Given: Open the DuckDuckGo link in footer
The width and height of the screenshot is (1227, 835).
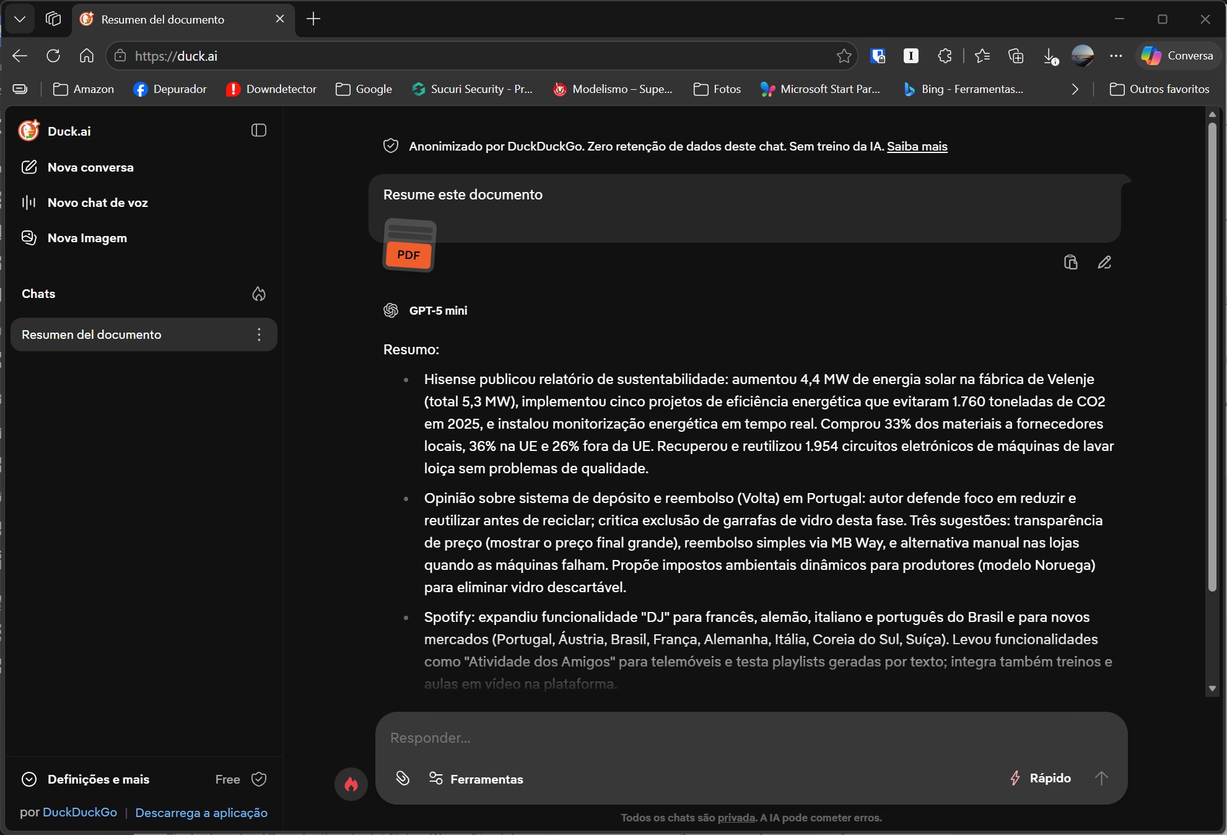Looking at the screenshot, I should pos(80,813).
